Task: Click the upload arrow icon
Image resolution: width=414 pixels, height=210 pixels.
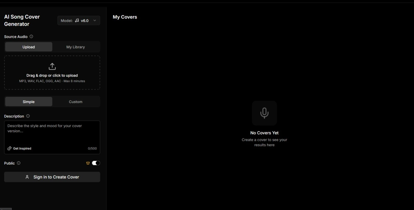Action: (x=52, y=66)
